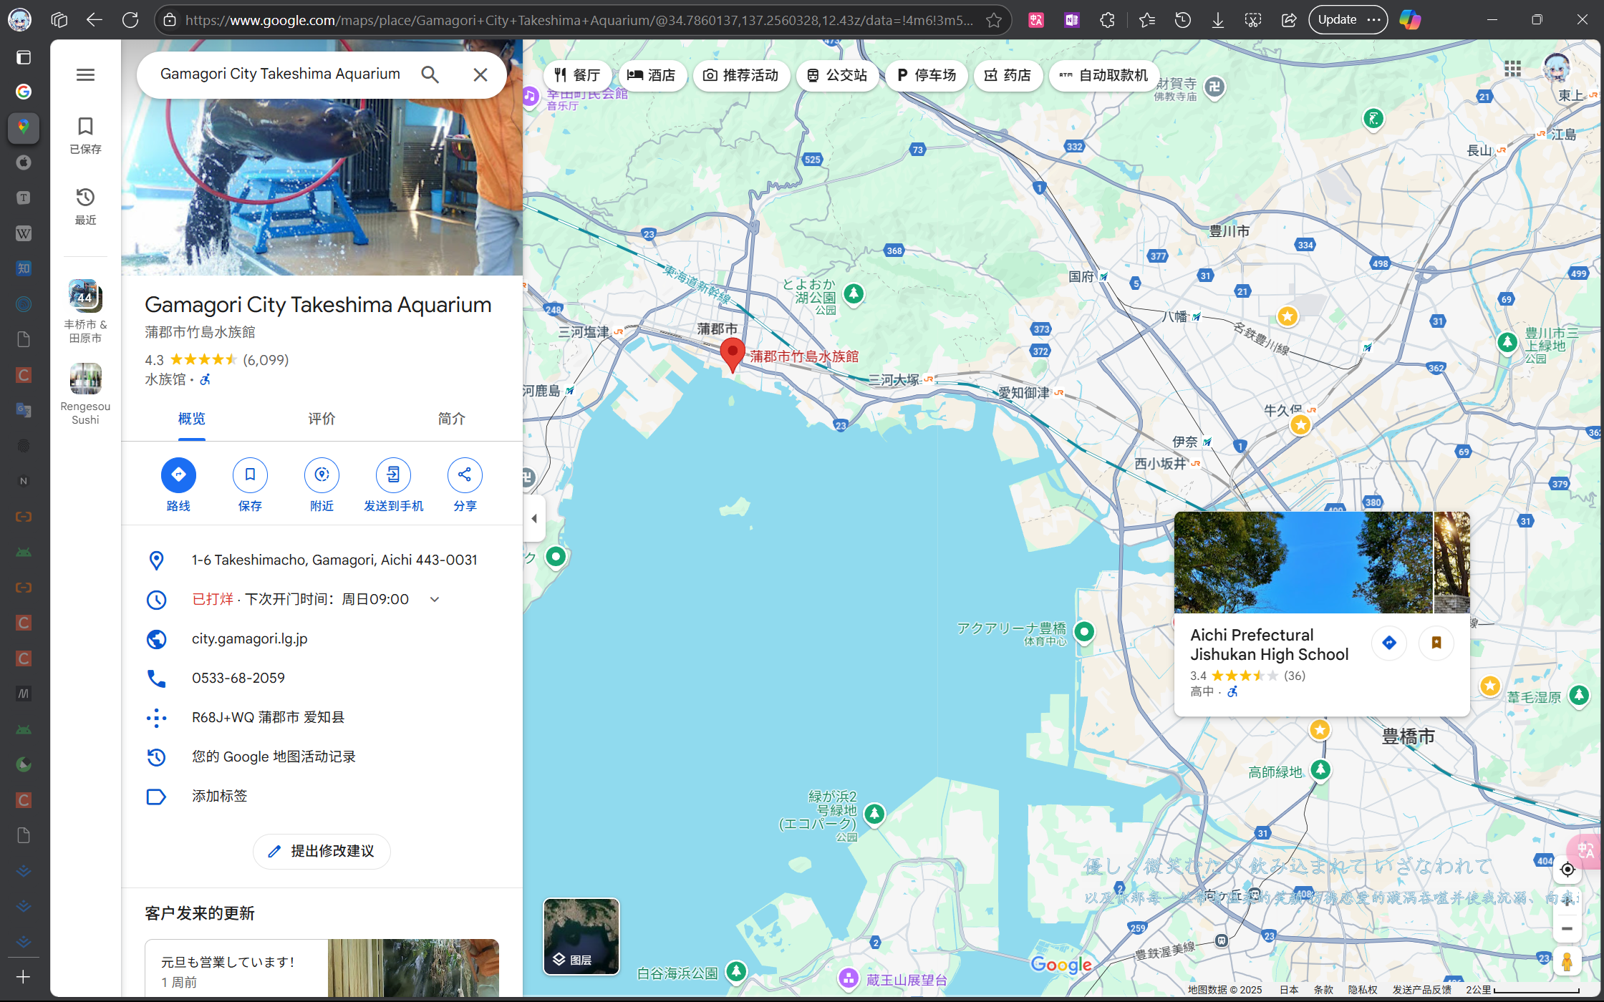Click the red aquarium map pin

(x=732, y=354)
